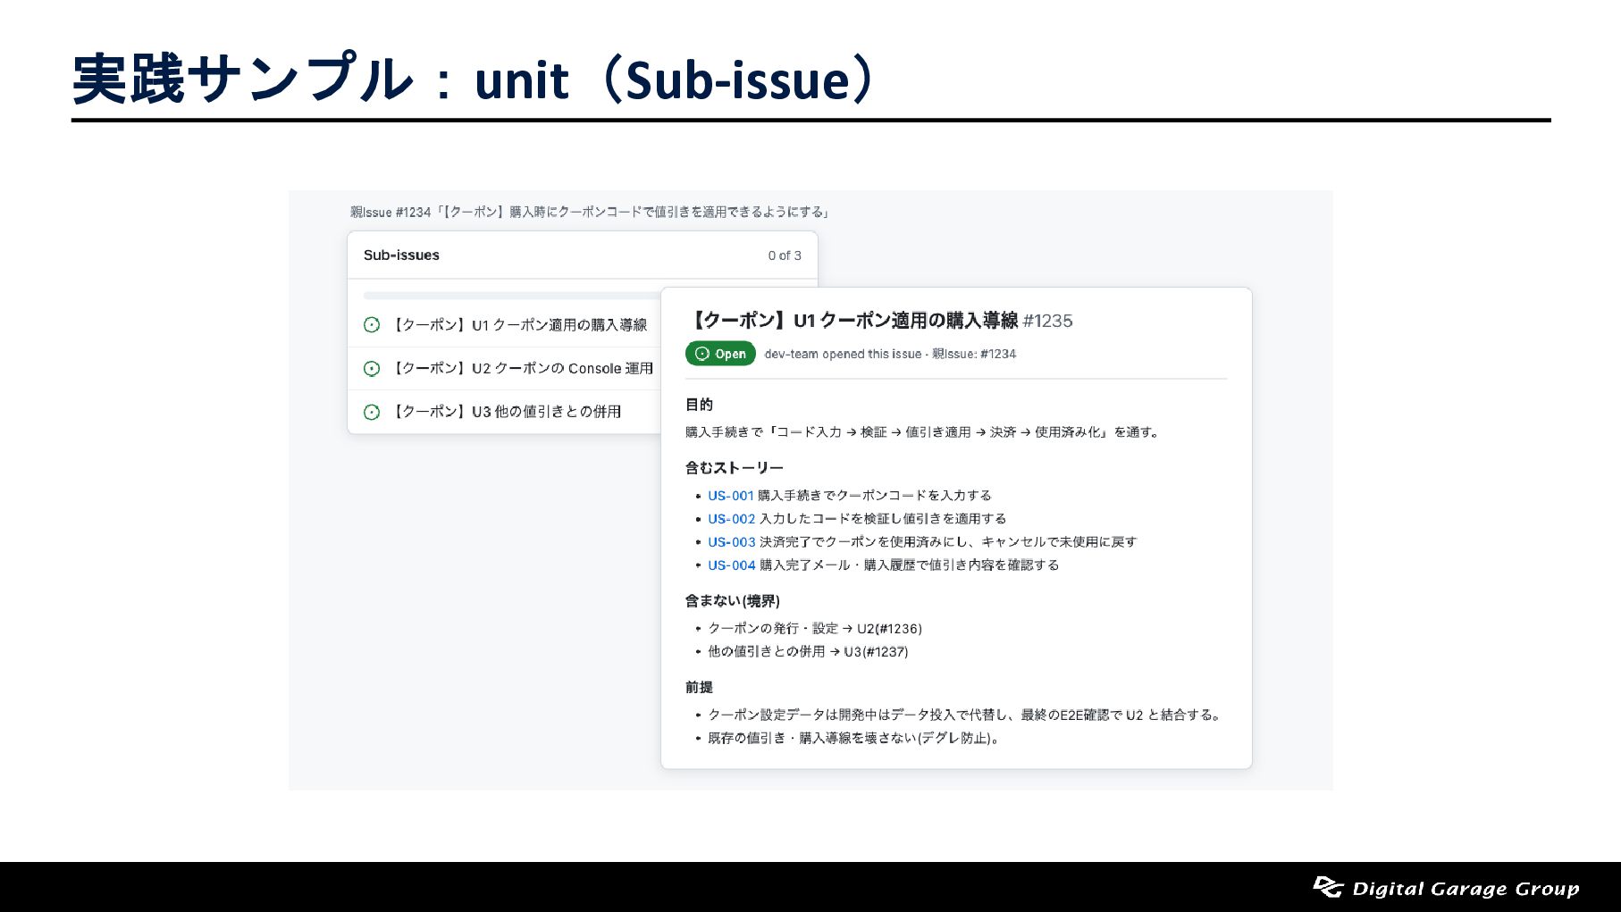Click open-status icon beside U3 他の値引きとの併用
This screenshot has height=912, width=1621.
click(x=372, y=412)
